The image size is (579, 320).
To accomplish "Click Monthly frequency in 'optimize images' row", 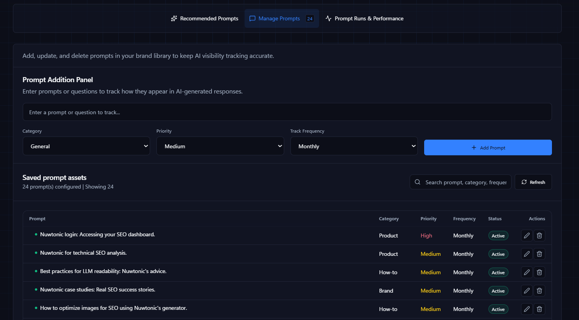I will (x=463, y=309).
